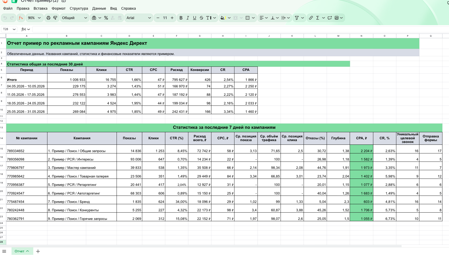Expand the text wrapping dropdown arrow
This screenshot has height=255, width=449.
[x=288, y=18]
